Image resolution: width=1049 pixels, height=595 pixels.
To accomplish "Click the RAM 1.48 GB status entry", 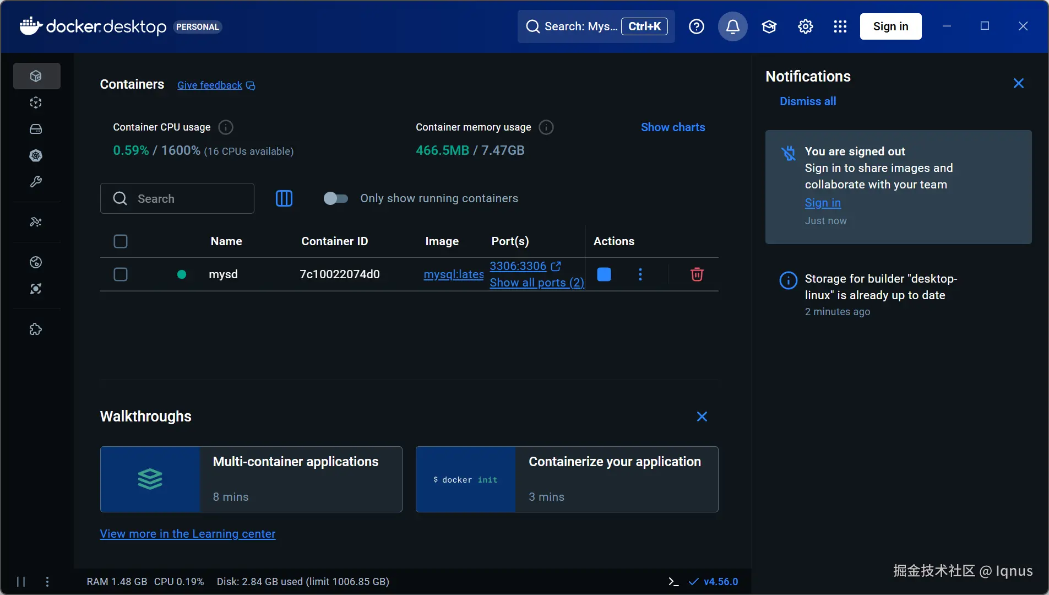I will pyautogui.click(x=117, y=582).
